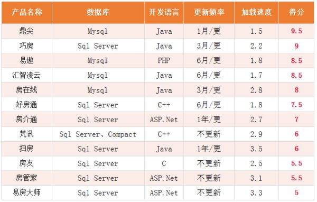Image resolution: width=317 pixels, height=202 pixels.
Task: Click the 好房通 product name cell
Action: point(26,105)
